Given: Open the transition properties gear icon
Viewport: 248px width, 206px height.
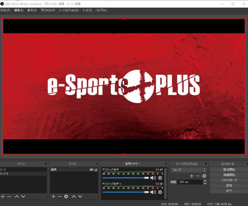Looking at the screenshot, I should pos(204,176).
